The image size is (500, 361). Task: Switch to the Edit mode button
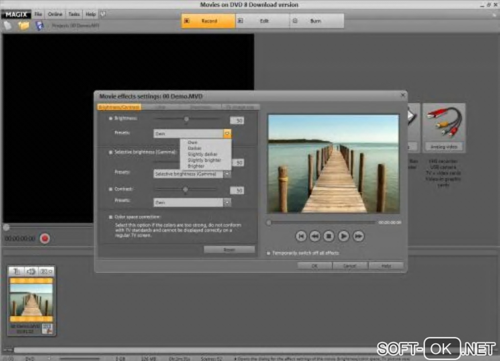point(263,21)
